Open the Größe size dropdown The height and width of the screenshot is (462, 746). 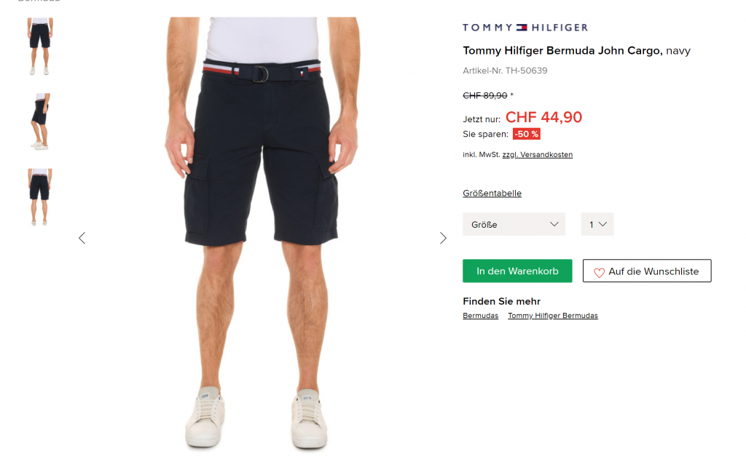pyautogui.click(x=514, y=224)
